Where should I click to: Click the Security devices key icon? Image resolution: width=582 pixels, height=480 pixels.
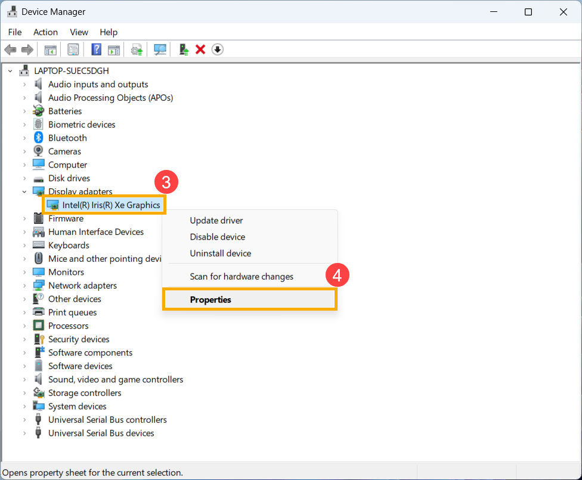coord(39,339)
